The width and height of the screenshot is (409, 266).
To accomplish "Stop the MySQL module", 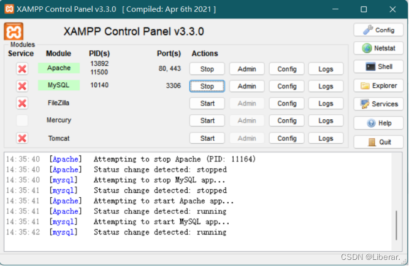I will pos(207,86).
